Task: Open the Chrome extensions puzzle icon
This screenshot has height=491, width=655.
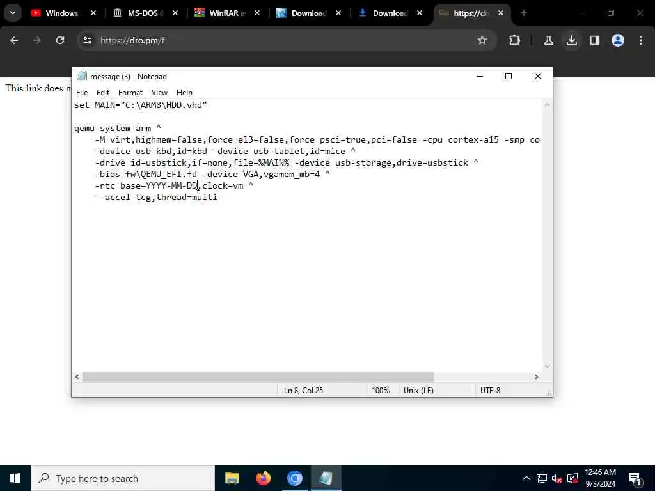Action: (515, 40)
